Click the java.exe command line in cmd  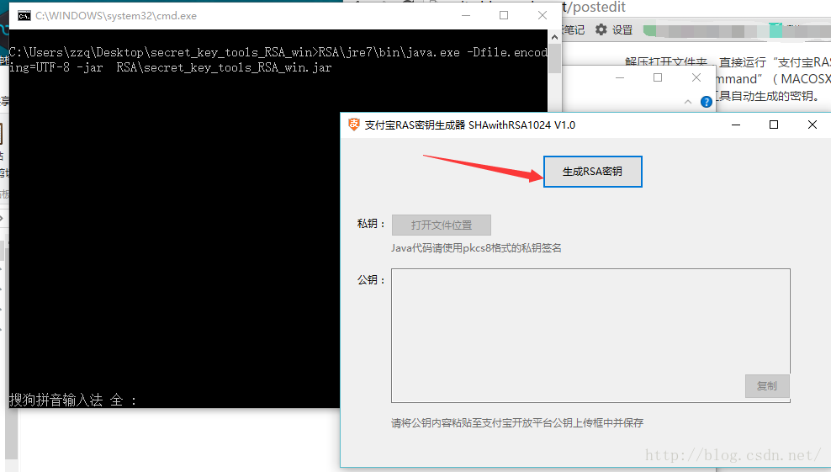click(278, 60)
